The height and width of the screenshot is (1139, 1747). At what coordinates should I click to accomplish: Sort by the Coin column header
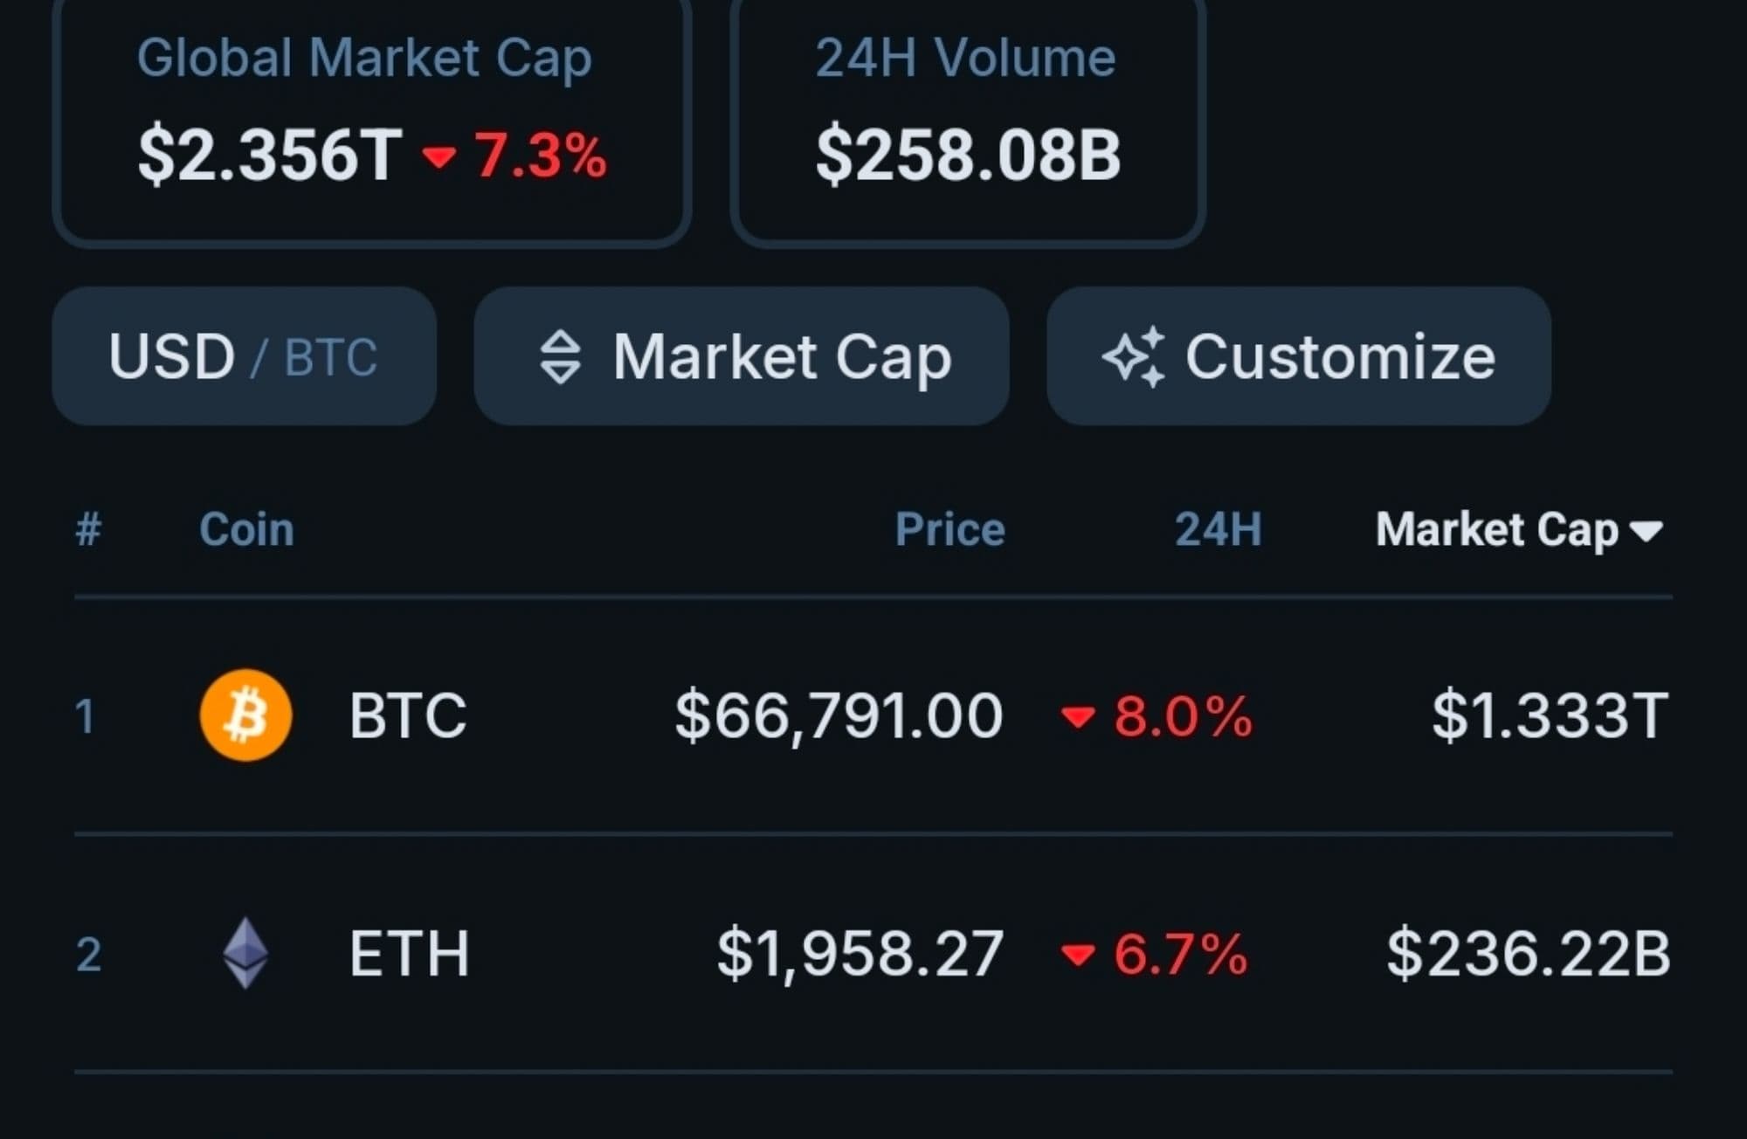(x=246, y=529)
